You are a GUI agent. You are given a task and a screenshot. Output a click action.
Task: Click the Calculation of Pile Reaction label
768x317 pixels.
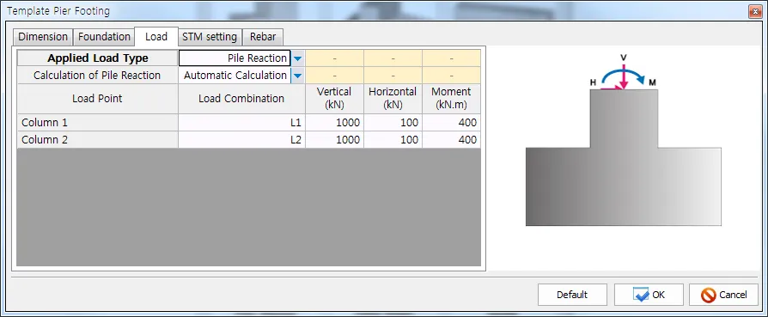[97, 76]
